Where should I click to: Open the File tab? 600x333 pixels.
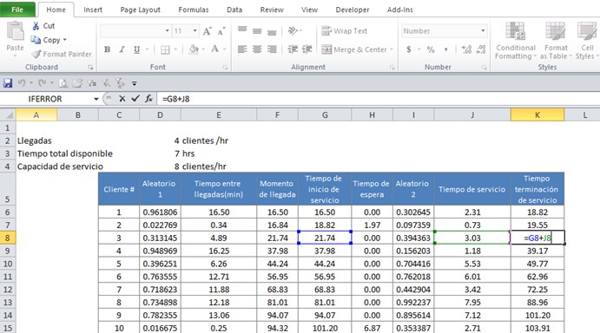pos(17,10)
